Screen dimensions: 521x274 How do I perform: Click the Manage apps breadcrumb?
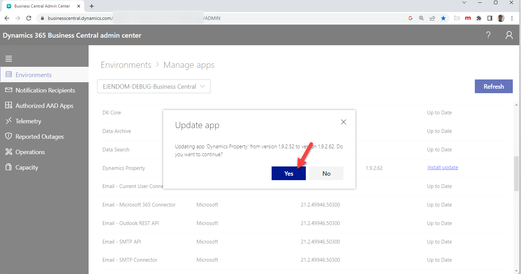tap(189, 65)
